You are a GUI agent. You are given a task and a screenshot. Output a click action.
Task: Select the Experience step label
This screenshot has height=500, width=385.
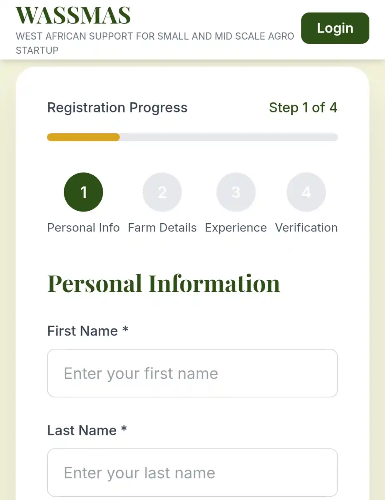click(x=236, y=228)
